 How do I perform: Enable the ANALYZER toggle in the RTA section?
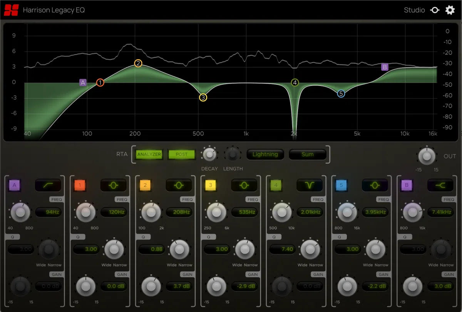tap(149, 154)
